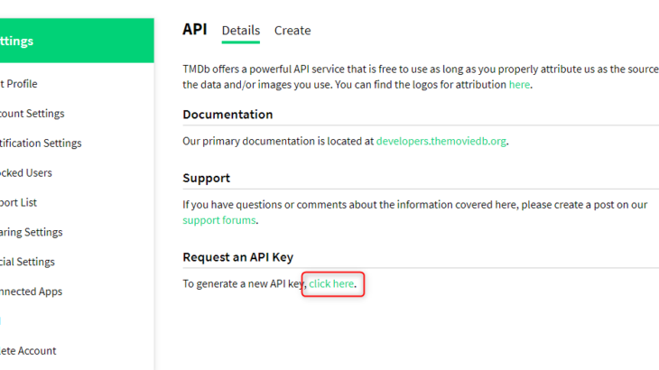
Task: Click the Documentation section heading
Action: (x=227, y=115)
